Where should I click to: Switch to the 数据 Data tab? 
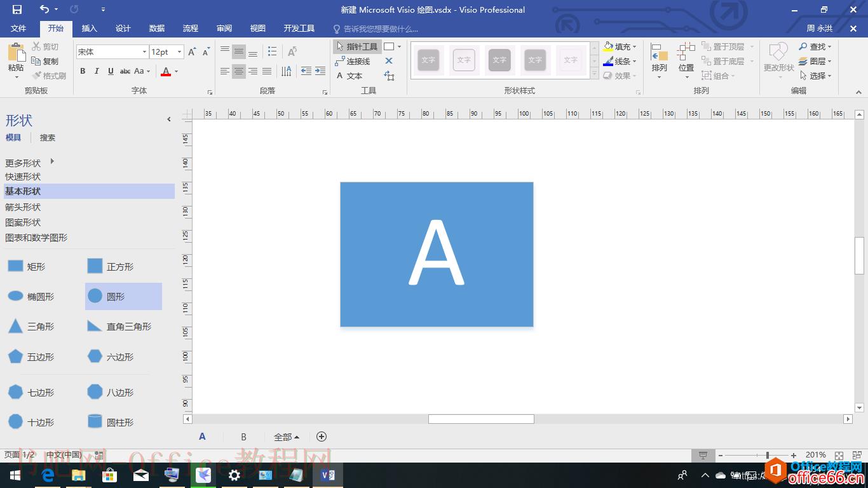(157, 29)
